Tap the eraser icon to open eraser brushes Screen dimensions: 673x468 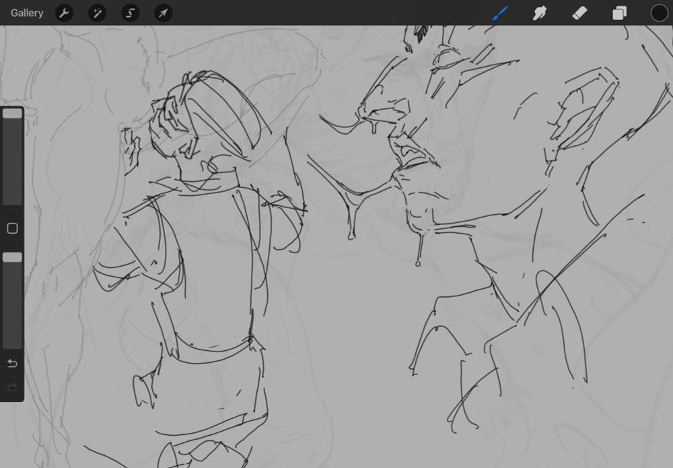pos(579,13)
